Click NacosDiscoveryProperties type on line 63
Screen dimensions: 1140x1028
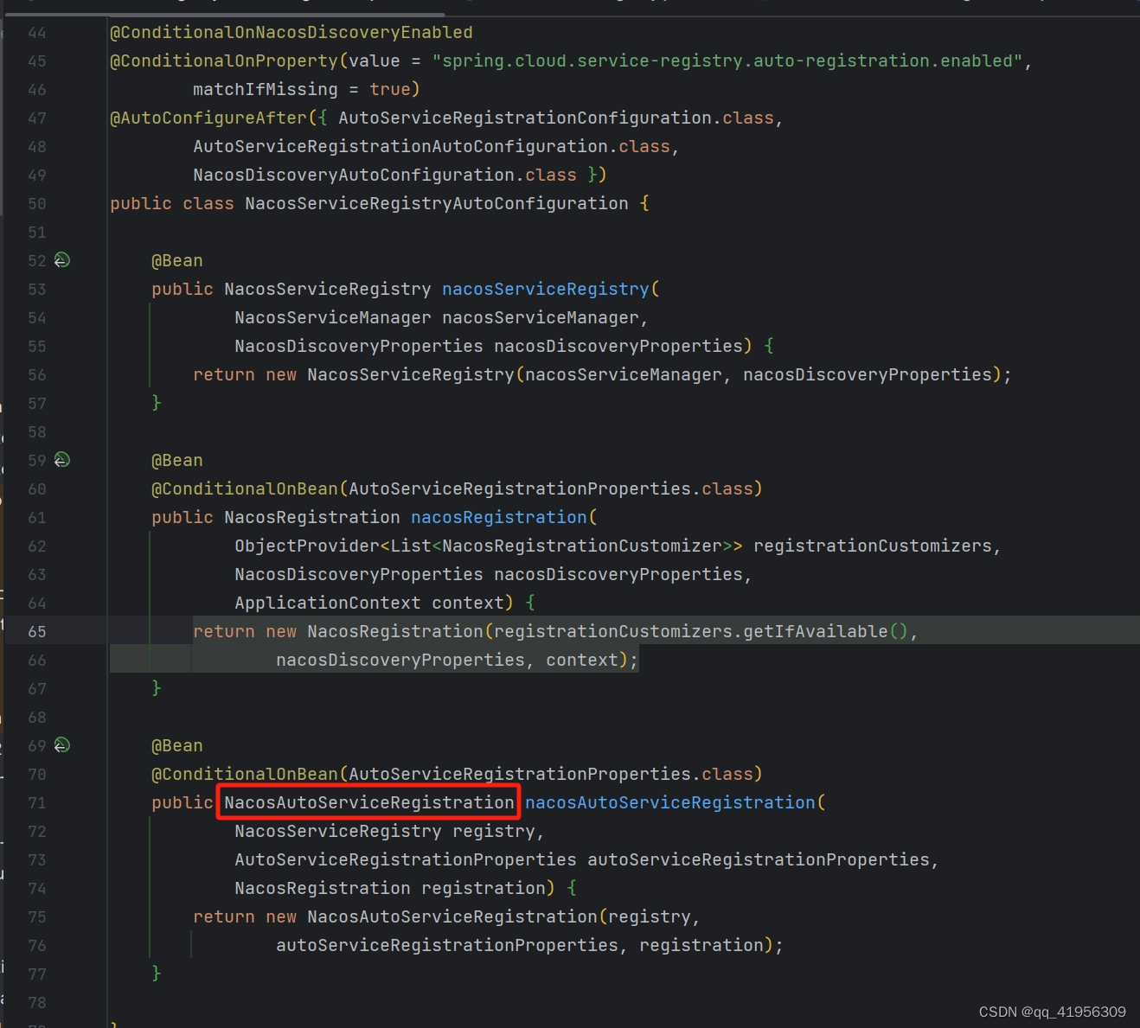(x=359, y=574)
